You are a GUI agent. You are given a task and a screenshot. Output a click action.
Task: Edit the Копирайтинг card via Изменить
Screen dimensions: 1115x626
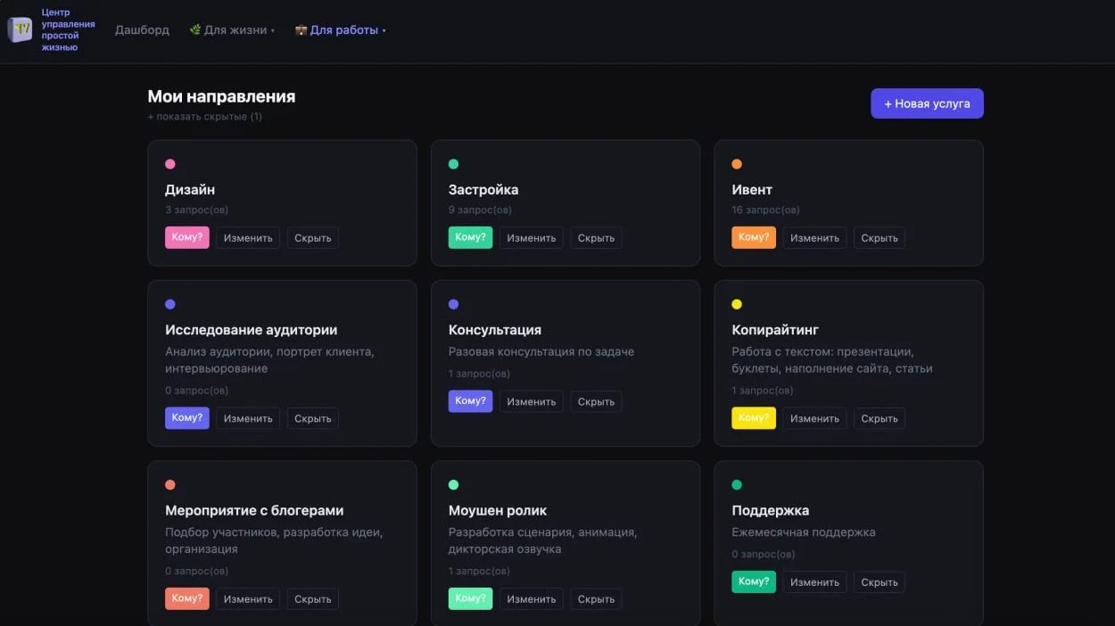[x=814, y=418]
